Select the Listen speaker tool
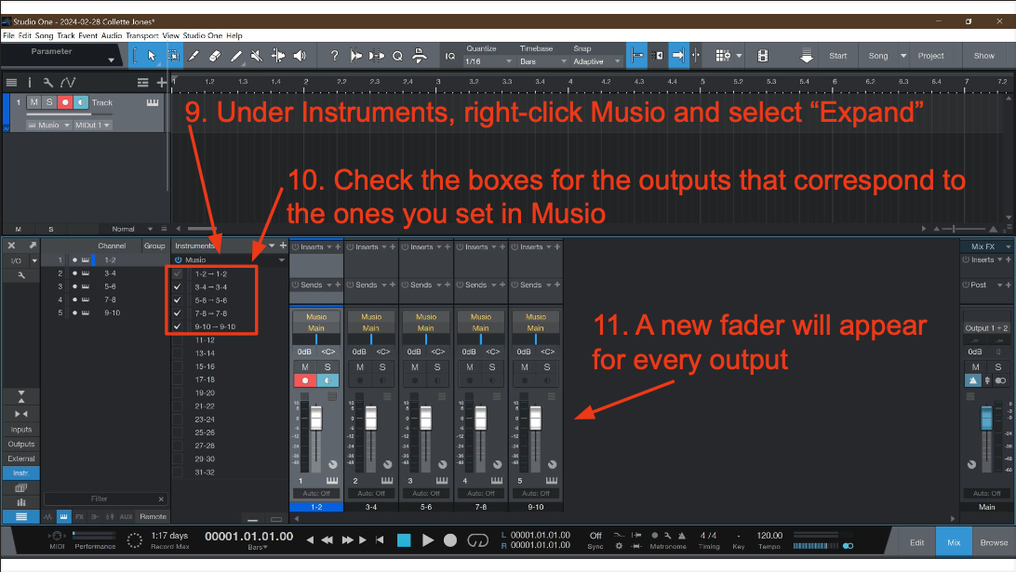 (x=300, y=56)
